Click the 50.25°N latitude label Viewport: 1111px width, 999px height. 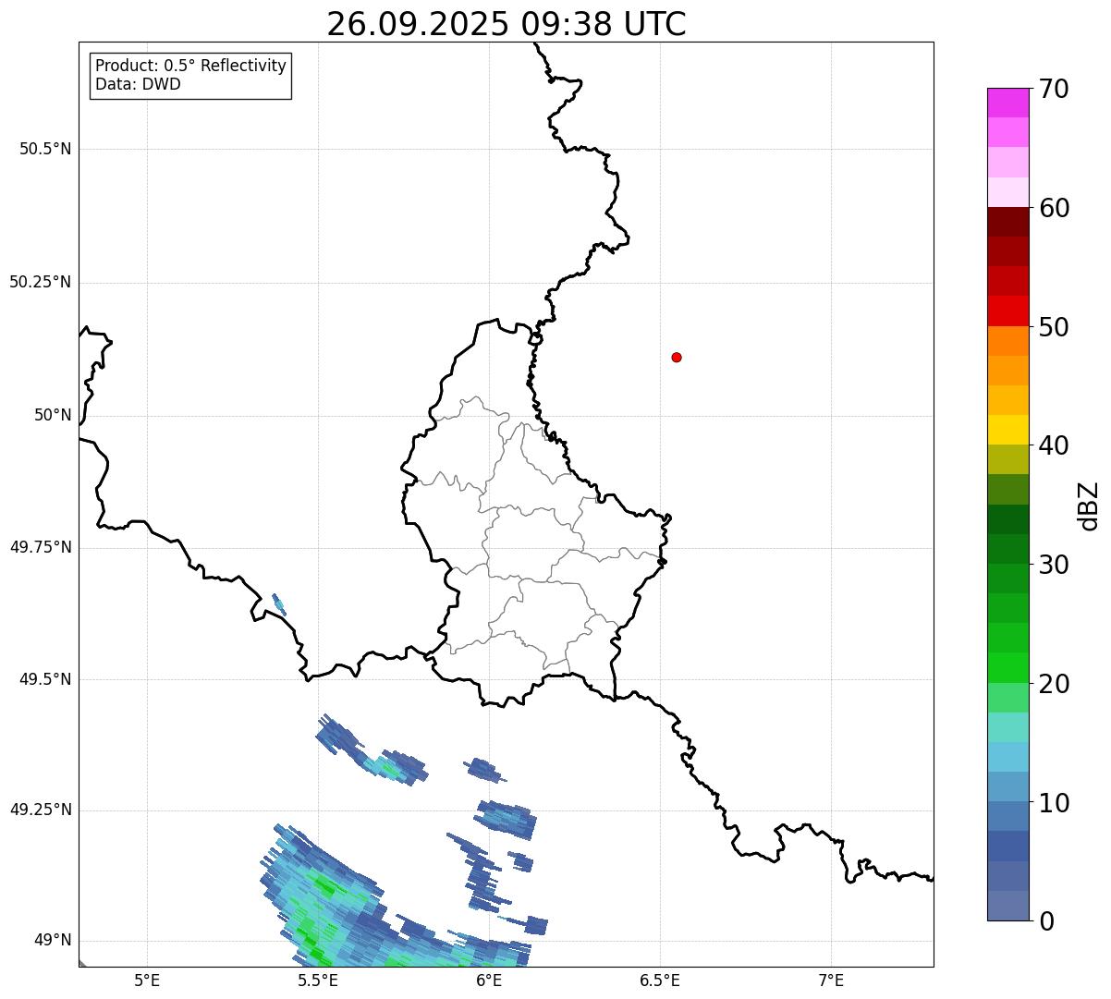tap(41, 282)
